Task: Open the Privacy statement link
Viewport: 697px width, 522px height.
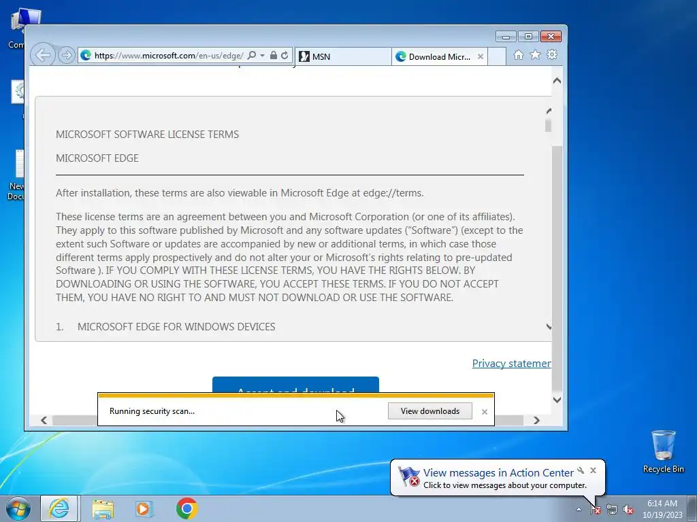Action: tap(512, 364)
